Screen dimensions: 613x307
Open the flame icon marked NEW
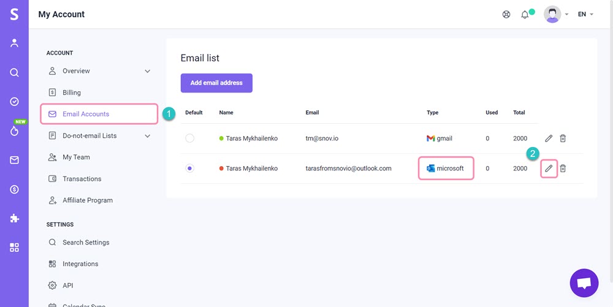click(x=15, y=131)
